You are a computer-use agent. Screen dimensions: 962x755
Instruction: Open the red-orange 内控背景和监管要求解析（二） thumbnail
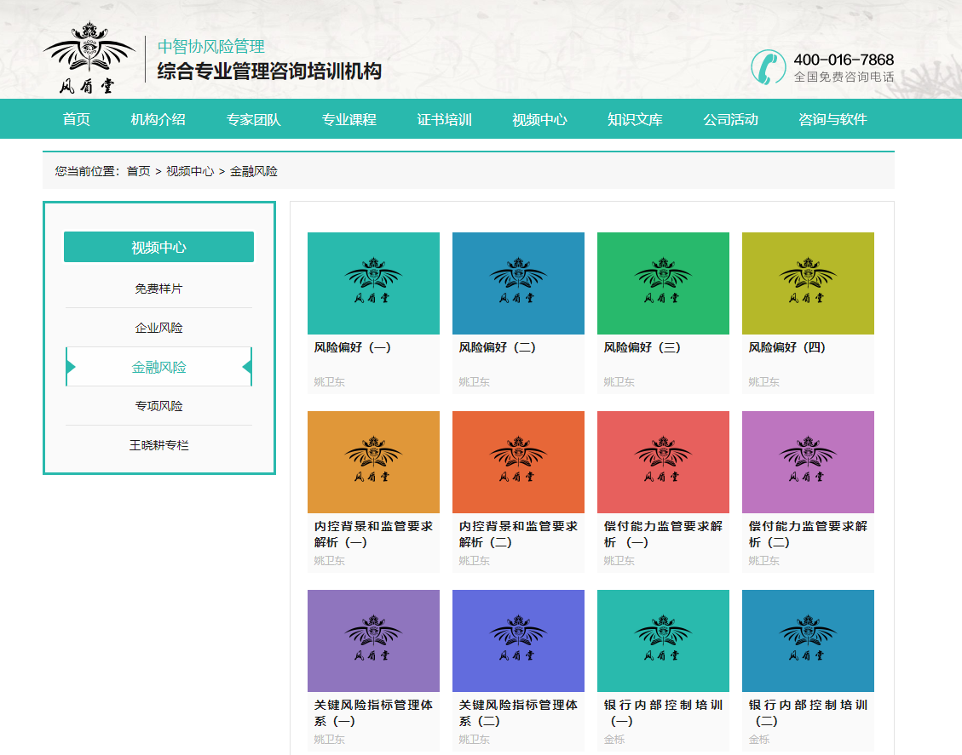point(518,462)
